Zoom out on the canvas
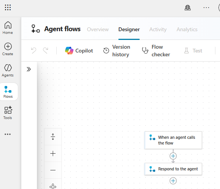This screenshot has height=189, width=220. [53, 170]
